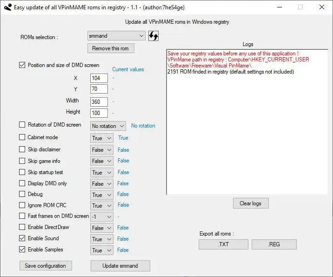Click the red Save your registry warning

tap(233, 54)
